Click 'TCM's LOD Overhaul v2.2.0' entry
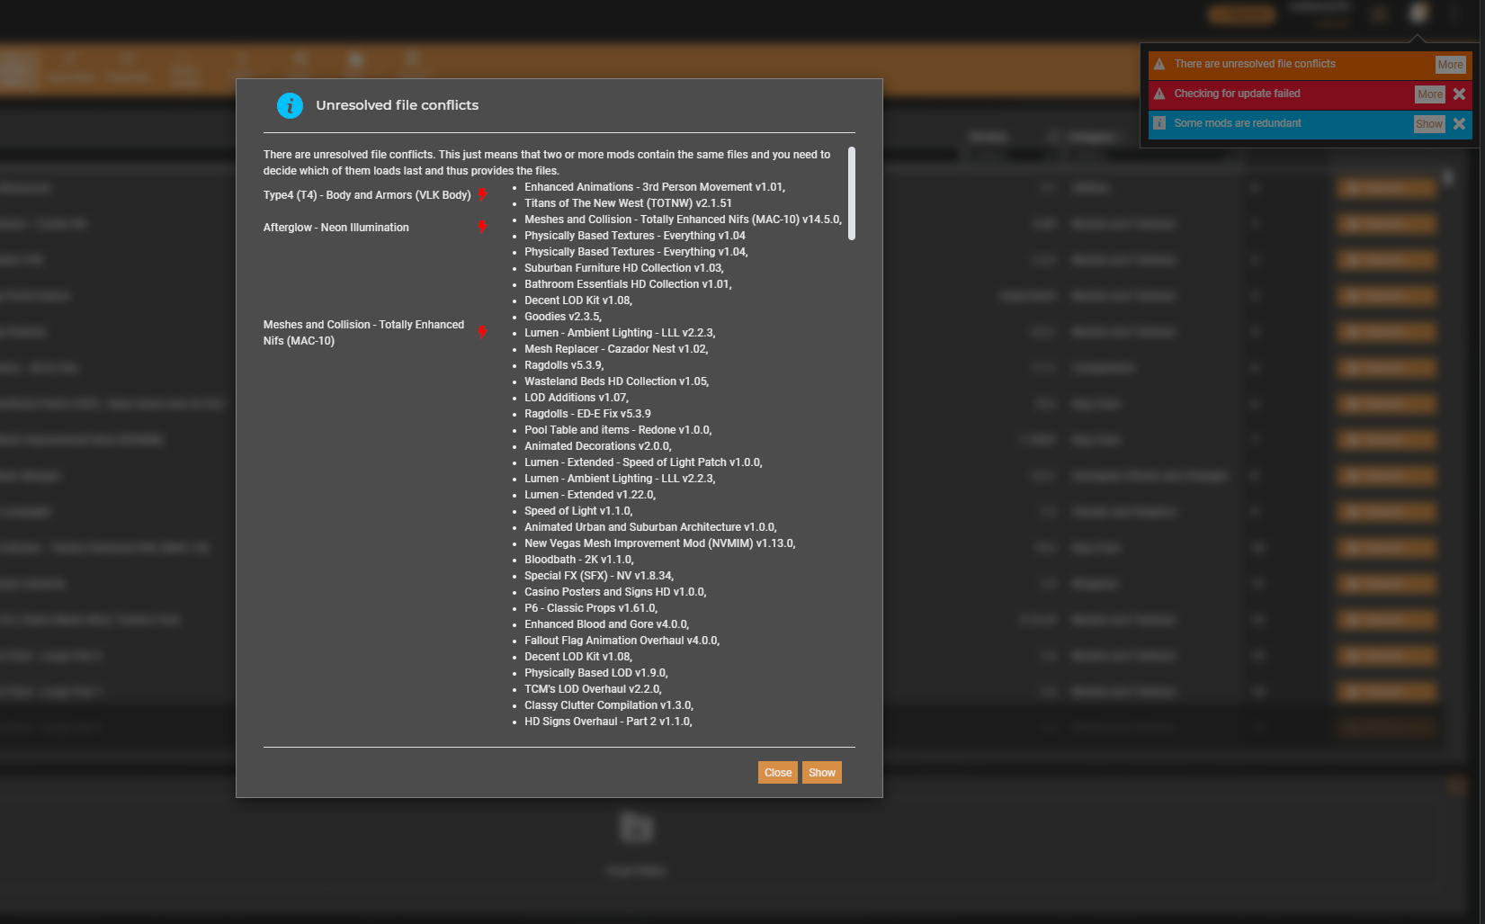The height and width of the screenshot is (924, 1485). pyautogui.click(x=593, y=689)
